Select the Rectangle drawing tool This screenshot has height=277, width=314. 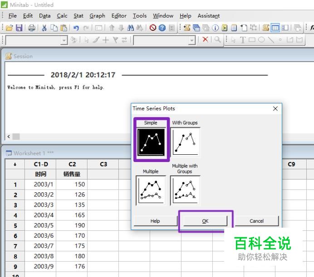tap(252, 40)
